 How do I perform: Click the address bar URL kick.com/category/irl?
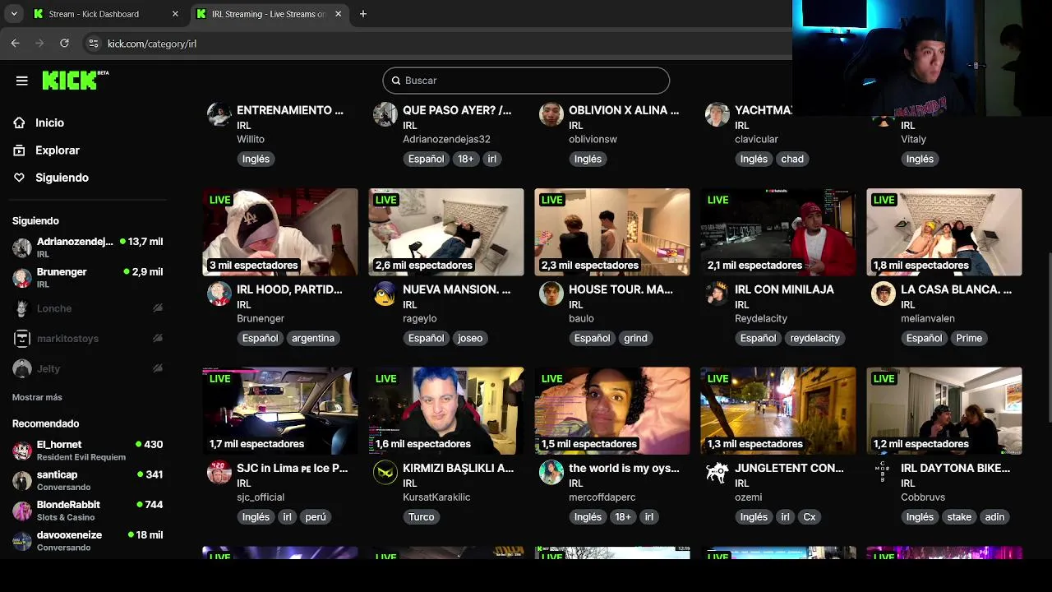click(x=152, y=44)
